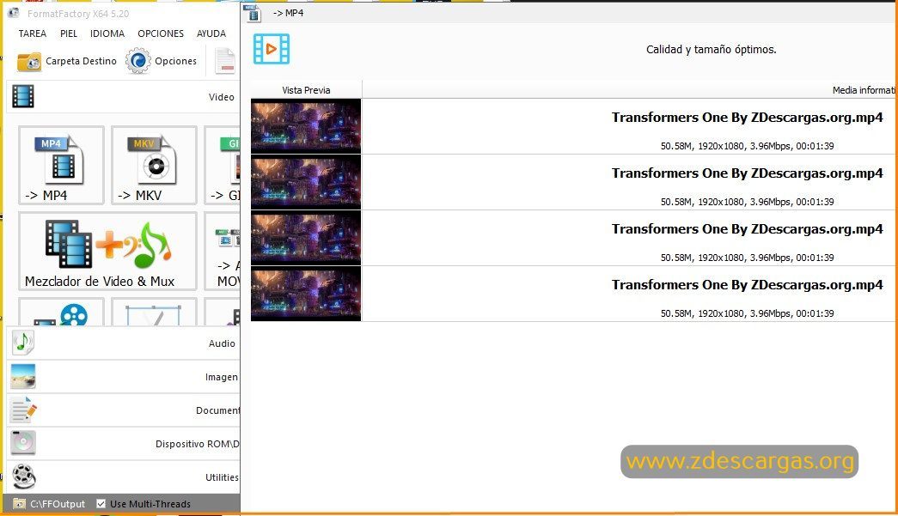
Task: Select first Transformers One By ZDescargas.org.mp4 filename
Action: [x=748, y=118]
